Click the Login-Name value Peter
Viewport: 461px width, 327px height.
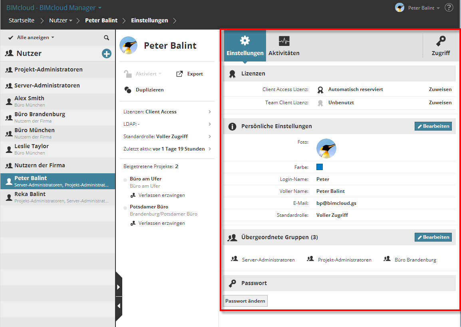(322, 179)
